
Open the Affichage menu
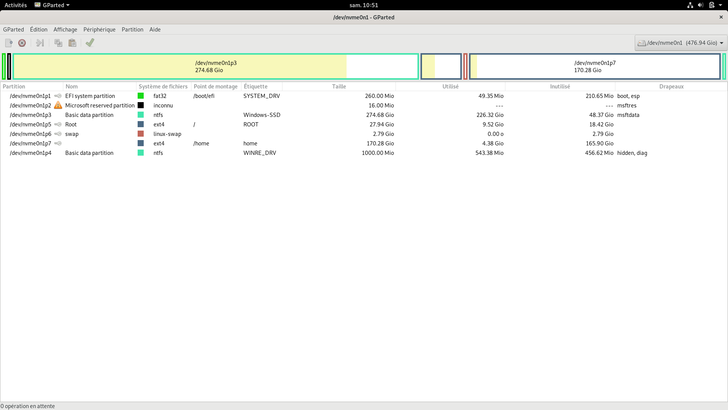tap(65, 29)
